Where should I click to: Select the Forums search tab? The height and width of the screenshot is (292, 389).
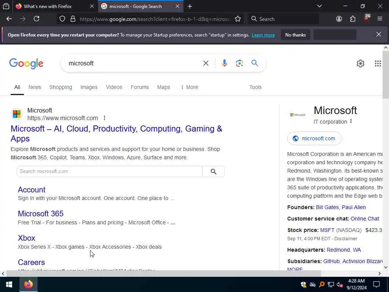(140, 87)
